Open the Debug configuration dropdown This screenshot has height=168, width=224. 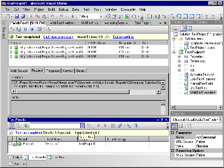point(101,17)
